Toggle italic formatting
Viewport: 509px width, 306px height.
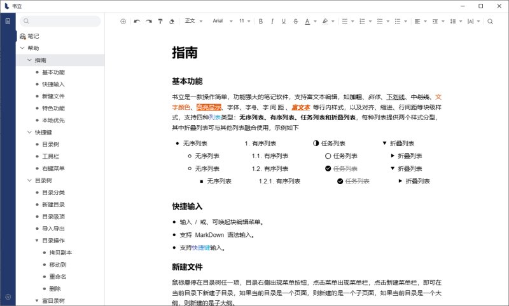click(272, 22)
